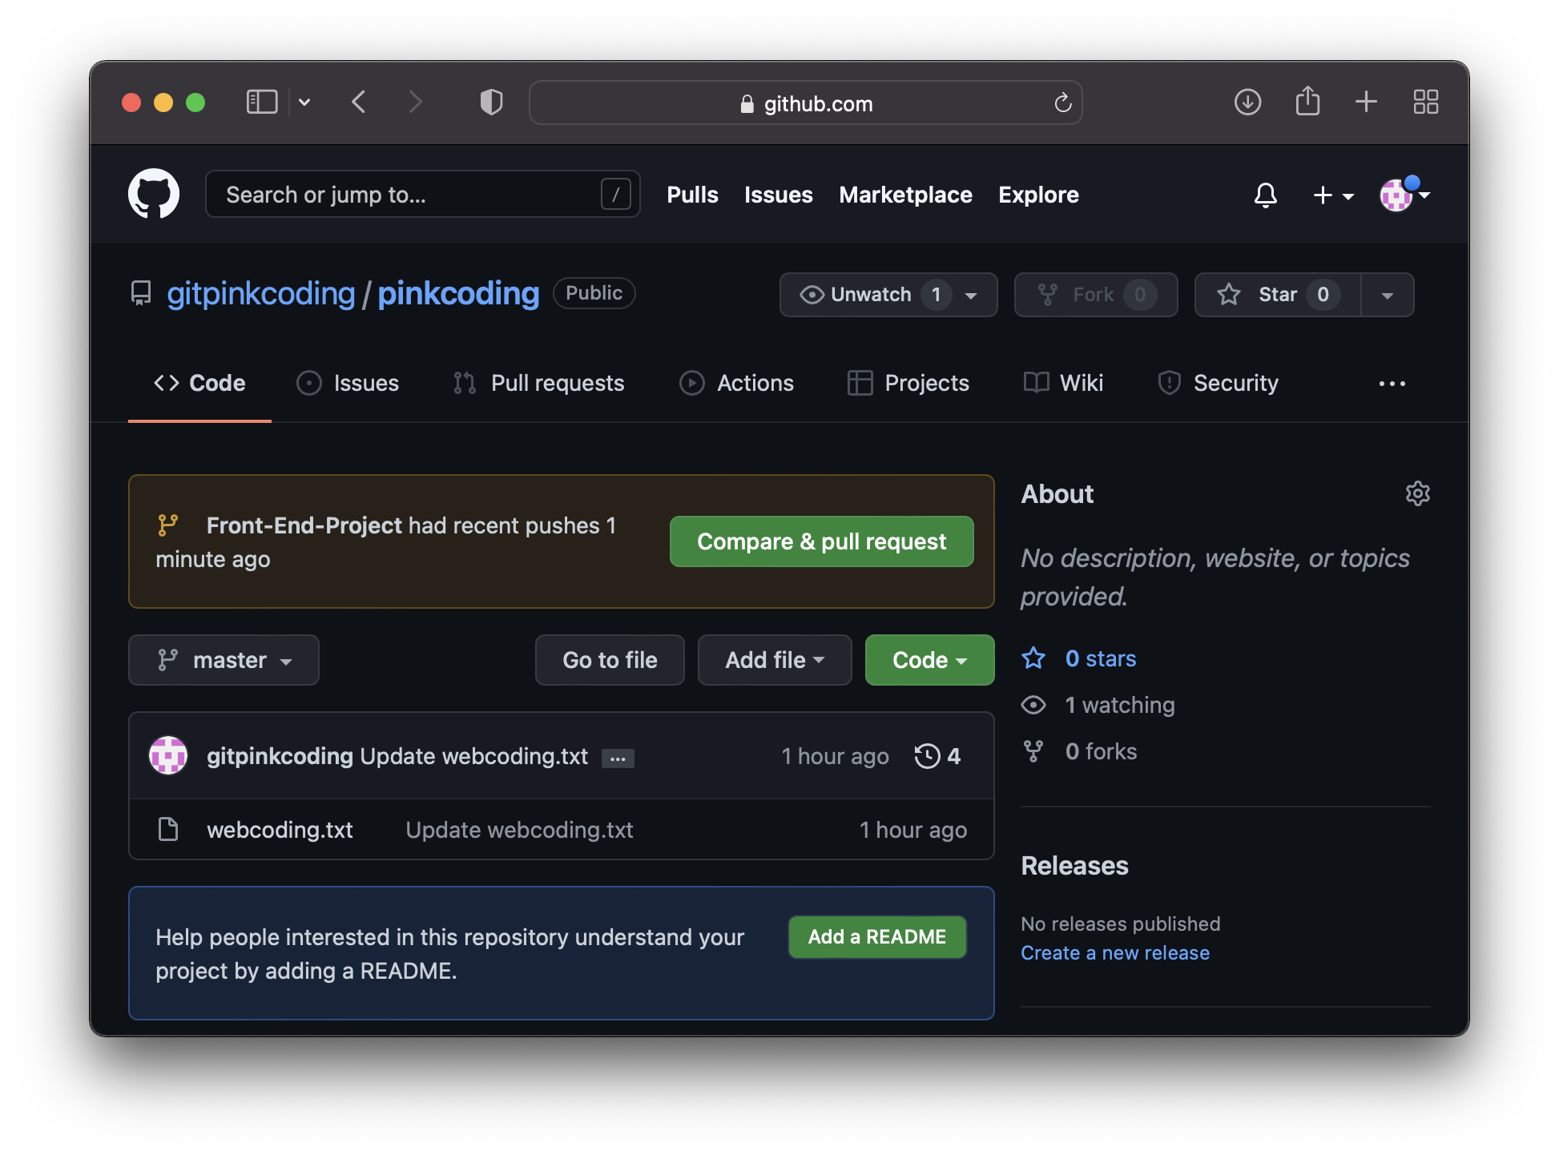Switch to the Wiki tab
The width and height of the screenshot is (1559, 1155).
coord(1063,383)
